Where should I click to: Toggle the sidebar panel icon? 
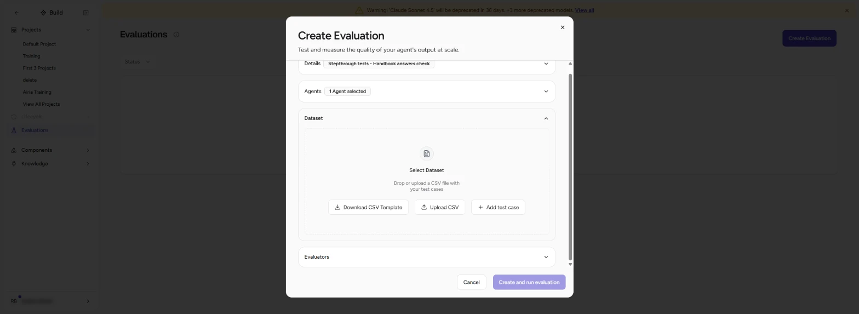point(85,13)
